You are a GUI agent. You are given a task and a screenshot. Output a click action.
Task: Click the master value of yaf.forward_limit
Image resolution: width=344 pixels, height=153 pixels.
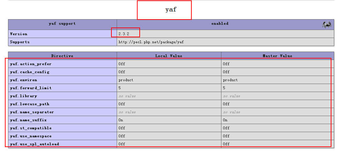[224, 88]
